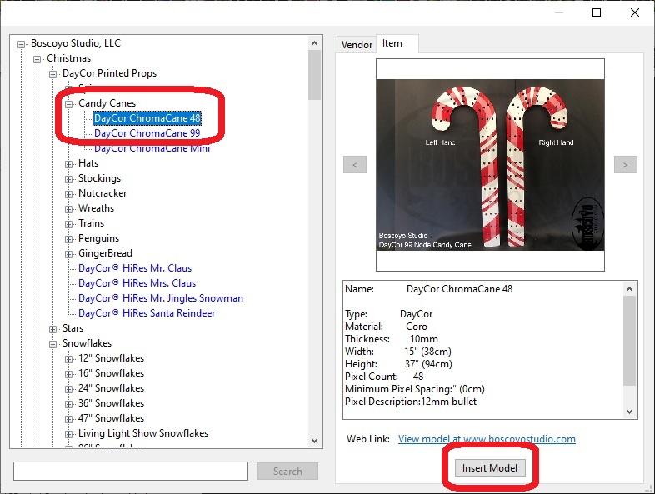This screenshot has width=655, height=494.
Task: Select the Candy Canes folder label
Action: 107,103
